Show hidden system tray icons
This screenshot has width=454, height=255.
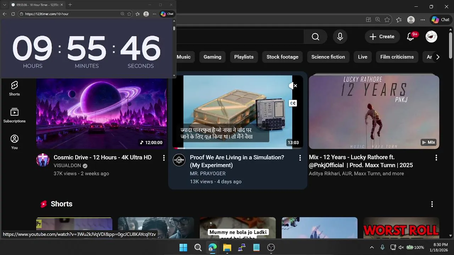372,248
